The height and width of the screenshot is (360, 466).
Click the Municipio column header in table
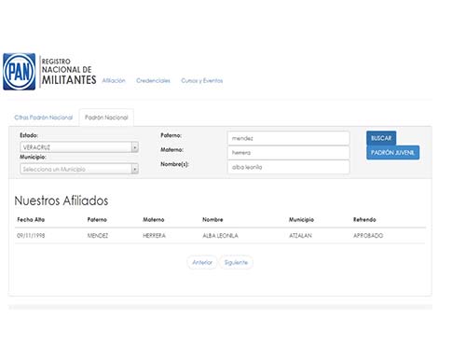[301, 220]
